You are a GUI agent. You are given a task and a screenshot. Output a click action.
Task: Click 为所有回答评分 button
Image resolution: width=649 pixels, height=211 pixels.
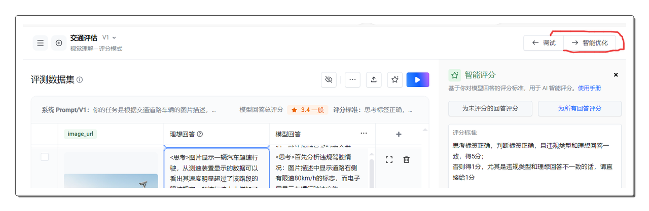pyautogui.click(x=580, y=108)
